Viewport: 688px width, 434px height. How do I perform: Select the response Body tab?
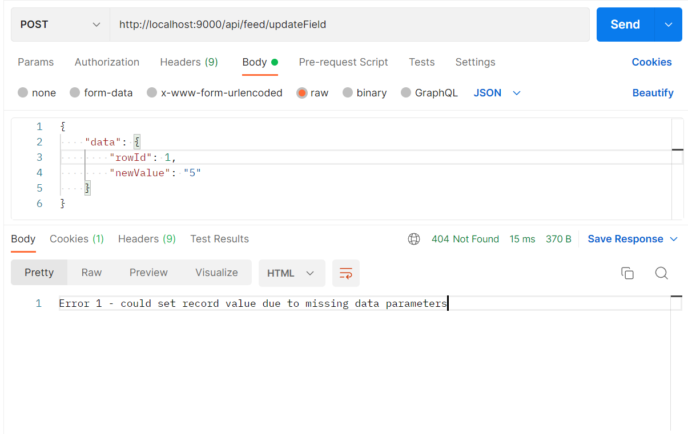point(23,239)
